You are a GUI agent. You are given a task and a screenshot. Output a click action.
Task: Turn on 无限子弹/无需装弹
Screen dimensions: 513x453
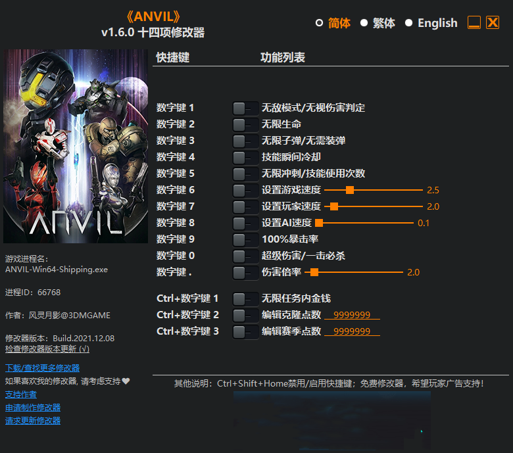[245, 141]
